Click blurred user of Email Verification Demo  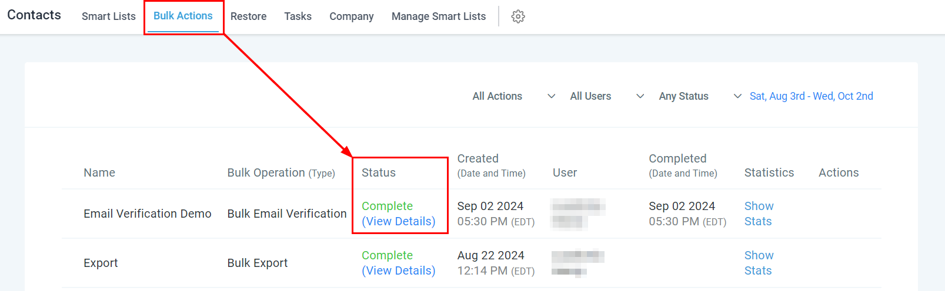pos(577,214)
